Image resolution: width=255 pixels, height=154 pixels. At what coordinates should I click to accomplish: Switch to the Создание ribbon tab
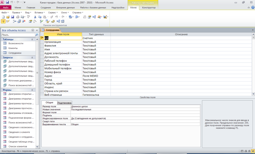point(46,7)
